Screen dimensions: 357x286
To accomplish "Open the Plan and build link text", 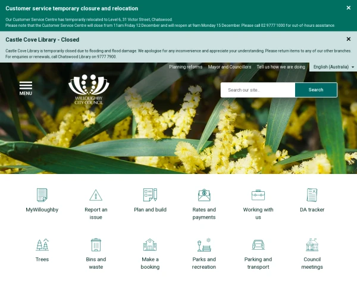I will click(x=150, y=210).
